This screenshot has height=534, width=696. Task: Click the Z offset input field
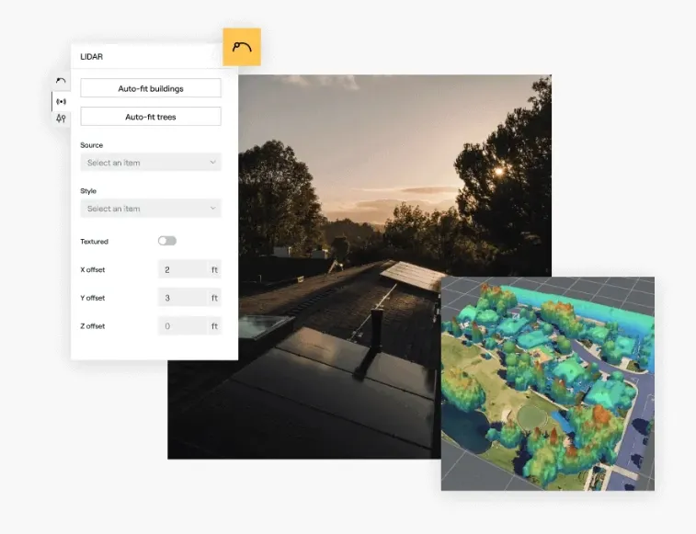[182, 325]
